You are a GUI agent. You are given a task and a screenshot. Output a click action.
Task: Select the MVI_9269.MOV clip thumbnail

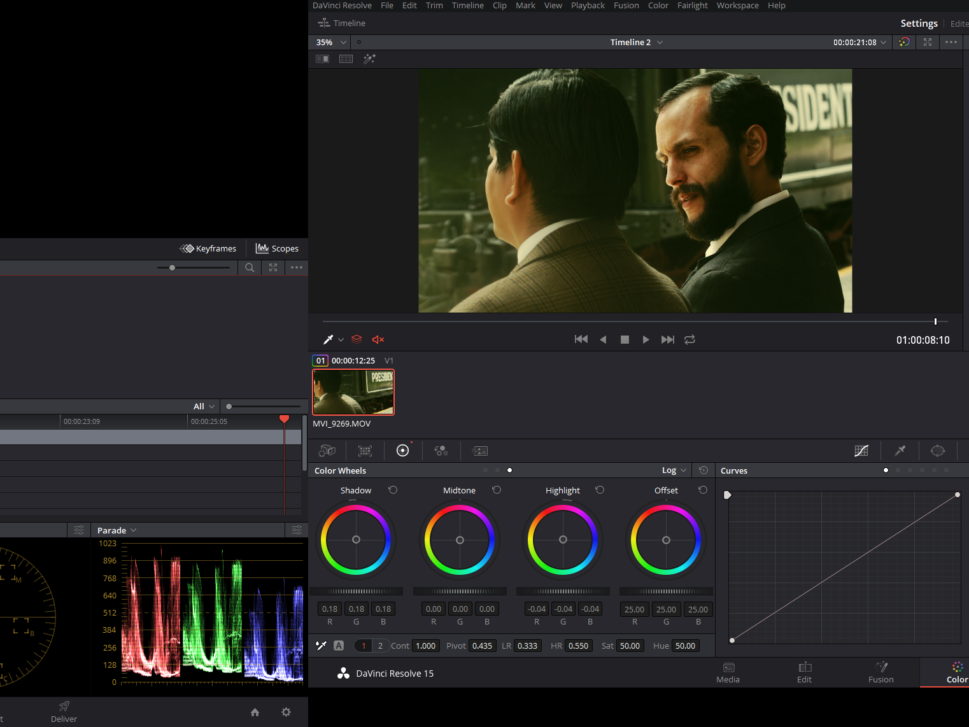click(x=353, y=392)
